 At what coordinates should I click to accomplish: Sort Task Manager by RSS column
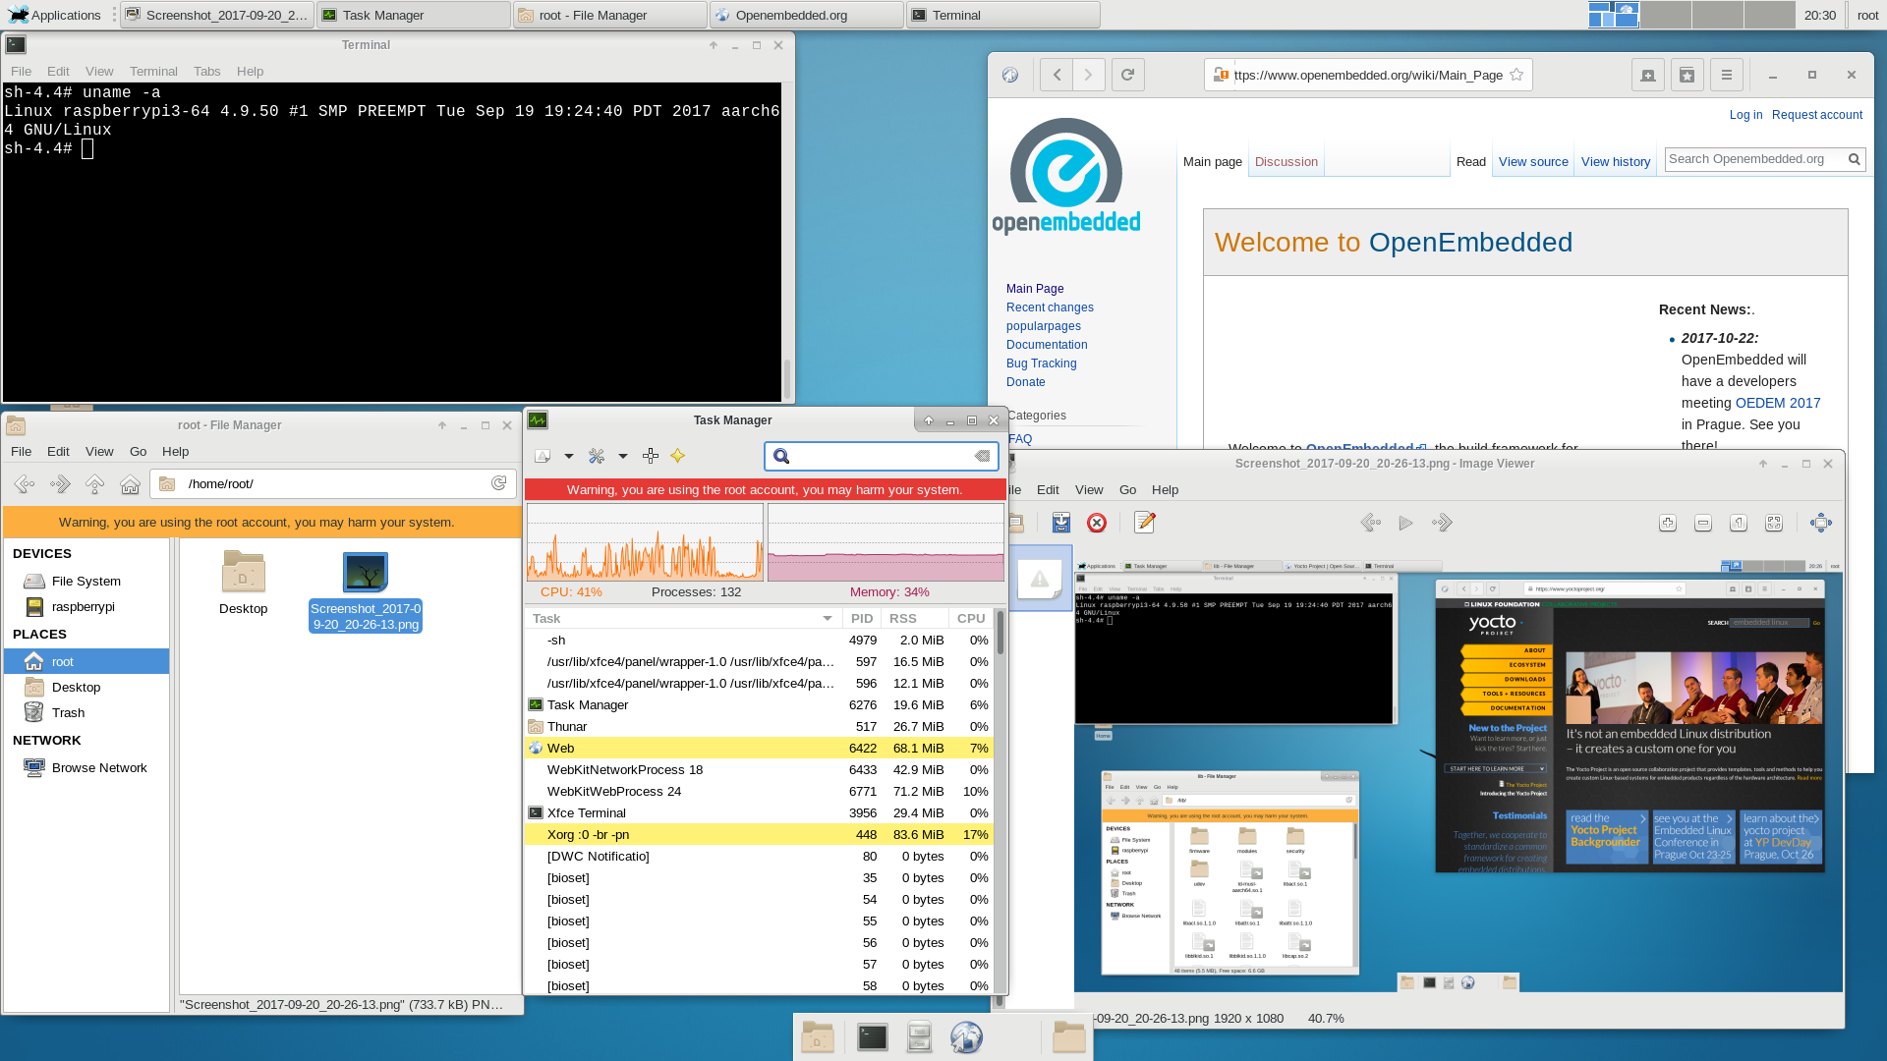(x=914, y=619)
